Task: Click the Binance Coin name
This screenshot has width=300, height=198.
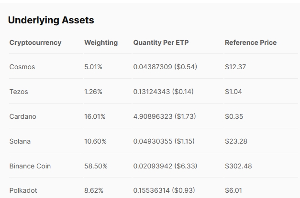Action: 30,166
